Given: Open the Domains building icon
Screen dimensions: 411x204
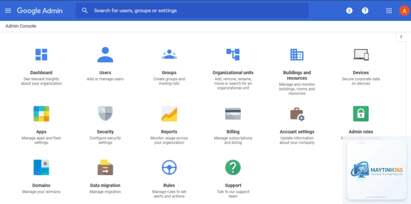Looking at the screenshot, I should pyautogui.click(x=42, y=167).
